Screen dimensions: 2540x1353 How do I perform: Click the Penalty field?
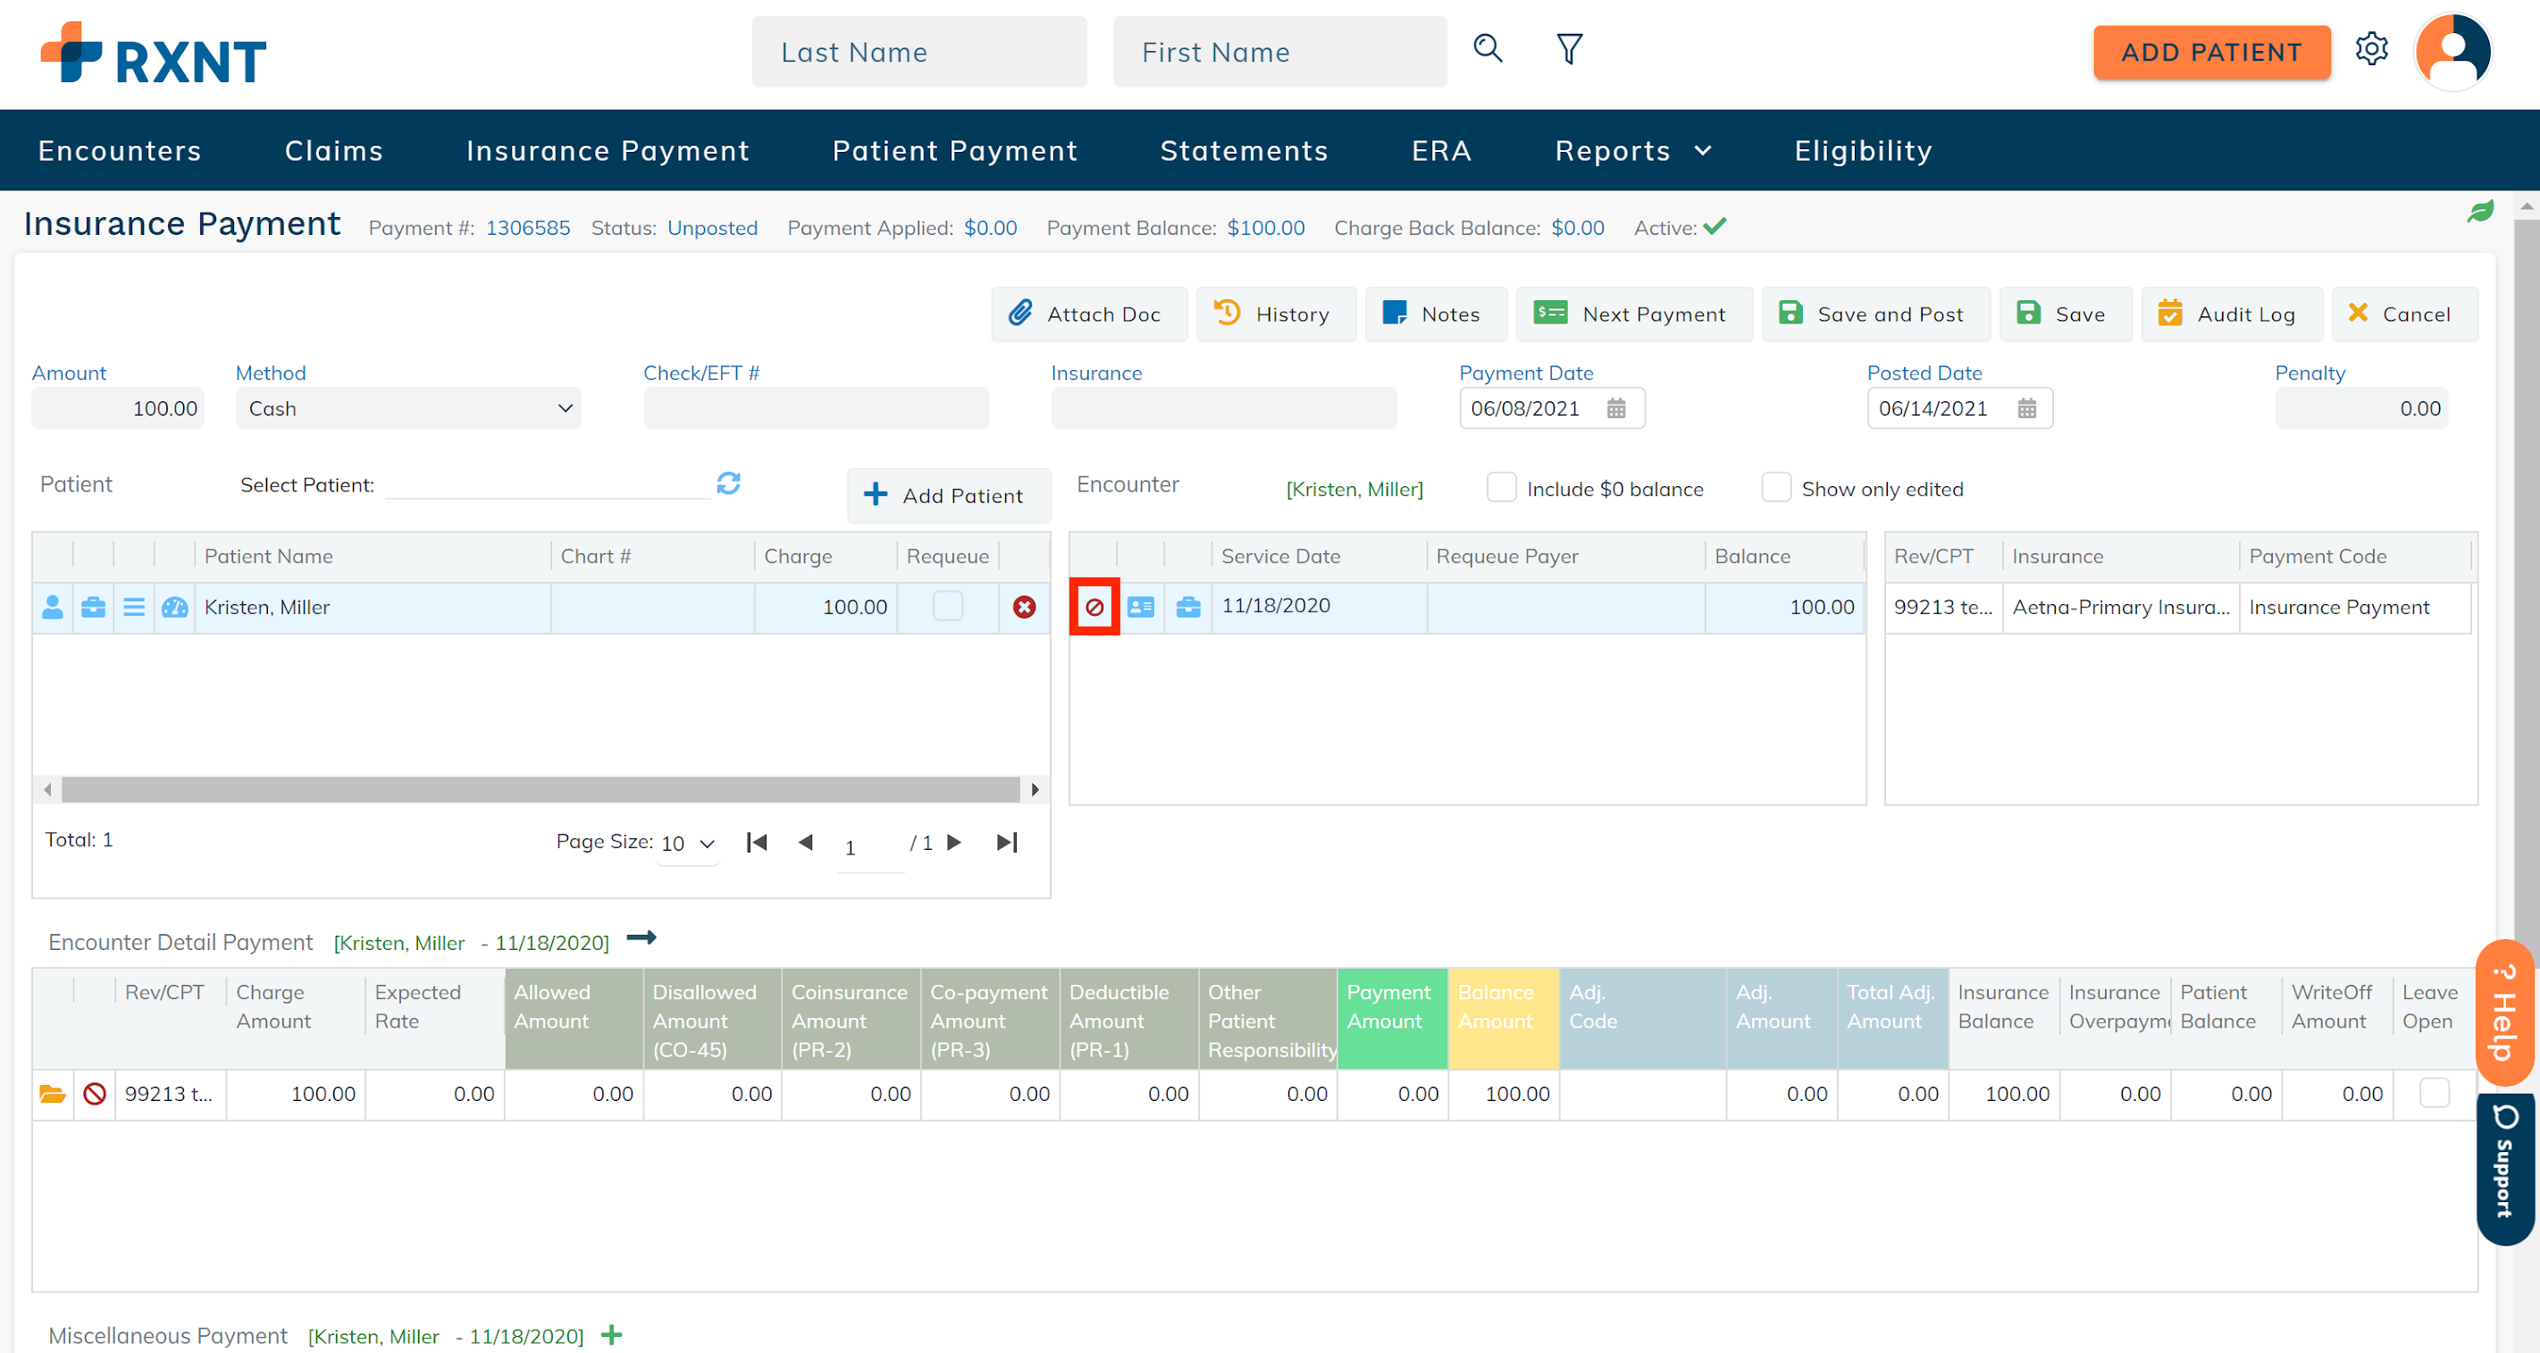tap(2360, 408)
